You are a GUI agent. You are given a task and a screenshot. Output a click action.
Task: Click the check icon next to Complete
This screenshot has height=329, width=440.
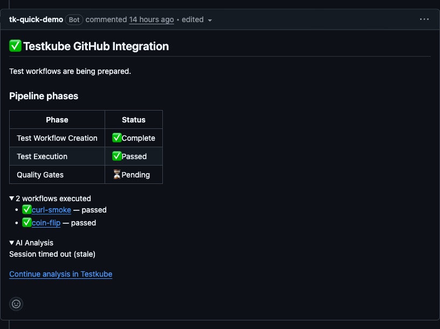[116, 138]
